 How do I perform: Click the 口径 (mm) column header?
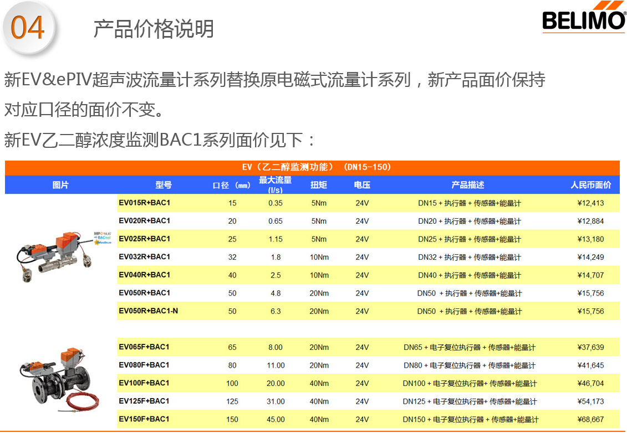tap(232, 185)
